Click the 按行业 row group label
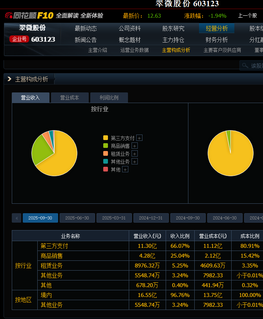263x319 pixels. (x=23, y=266)
